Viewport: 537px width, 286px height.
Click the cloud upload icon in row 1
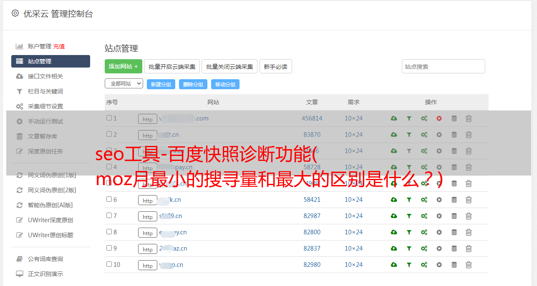coord(394,118)
